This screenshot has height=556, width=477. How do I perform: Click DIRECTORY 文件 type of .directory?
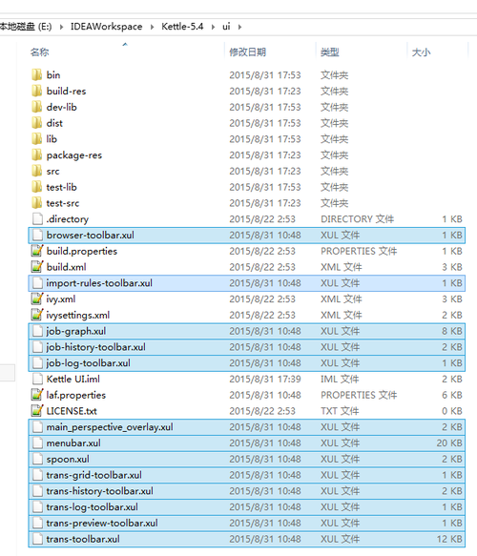coord(357,219)
